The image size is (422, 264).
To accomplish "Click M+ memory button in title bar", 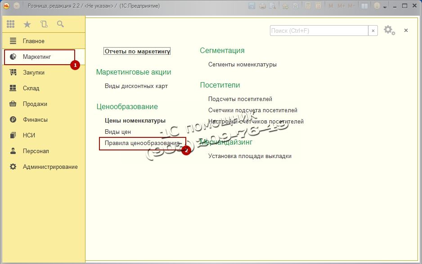I will tap(341, 6).
